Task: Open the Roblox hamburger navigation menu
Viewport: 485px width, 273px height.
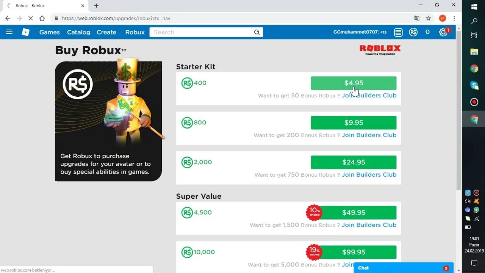Action: click(9, 32)
